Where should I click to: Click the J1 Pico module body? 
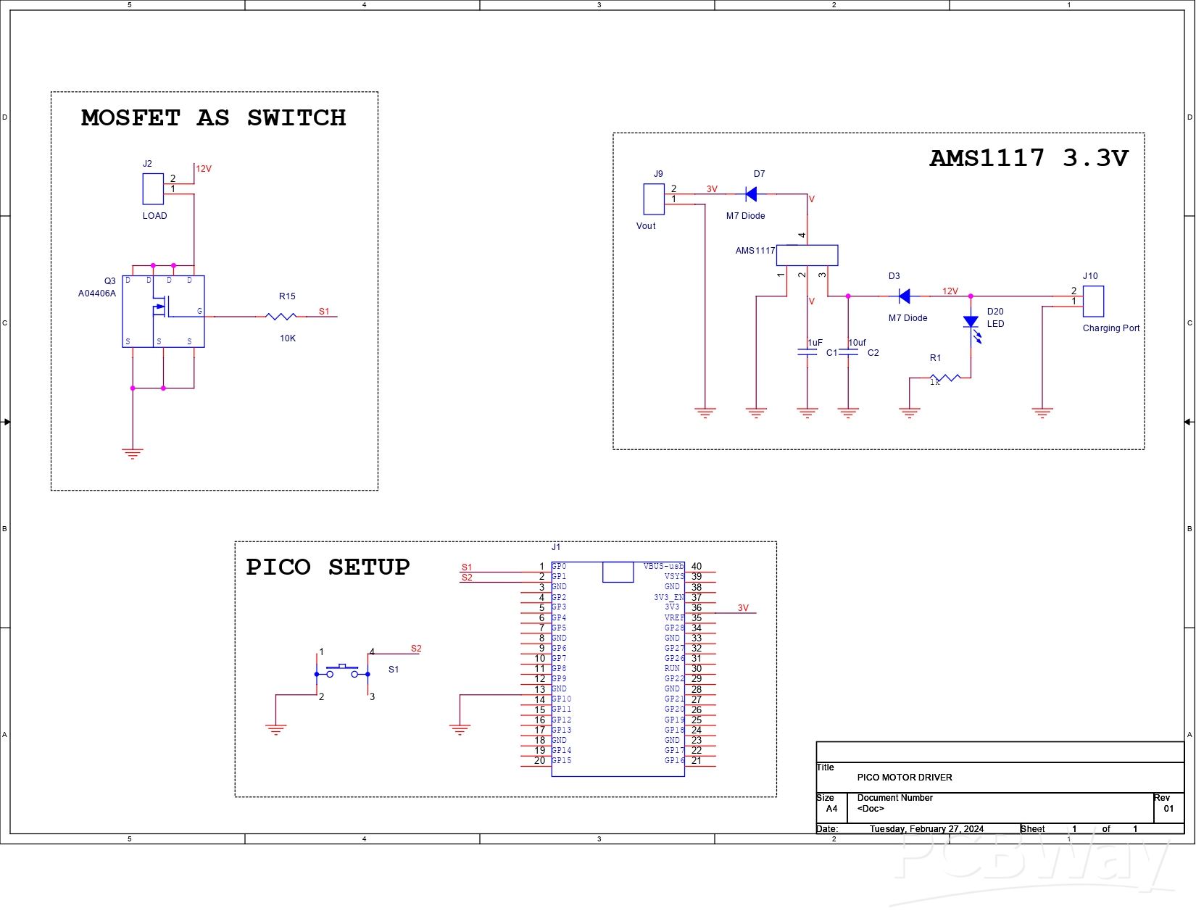[618, 669]
